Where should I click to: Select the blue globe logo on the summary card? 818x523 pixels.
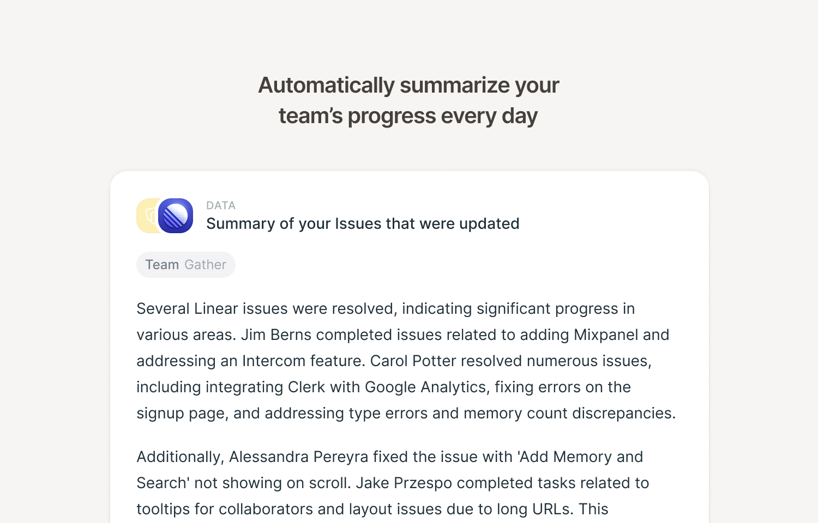pyautogui.click(x=176, y=216)
